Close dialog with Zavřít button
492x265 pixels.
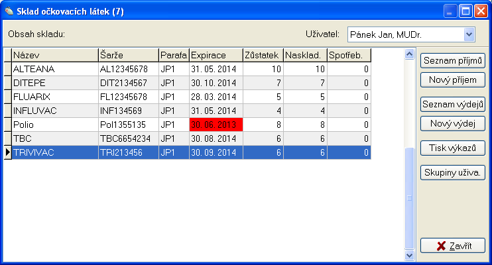(x=453, y=246)
